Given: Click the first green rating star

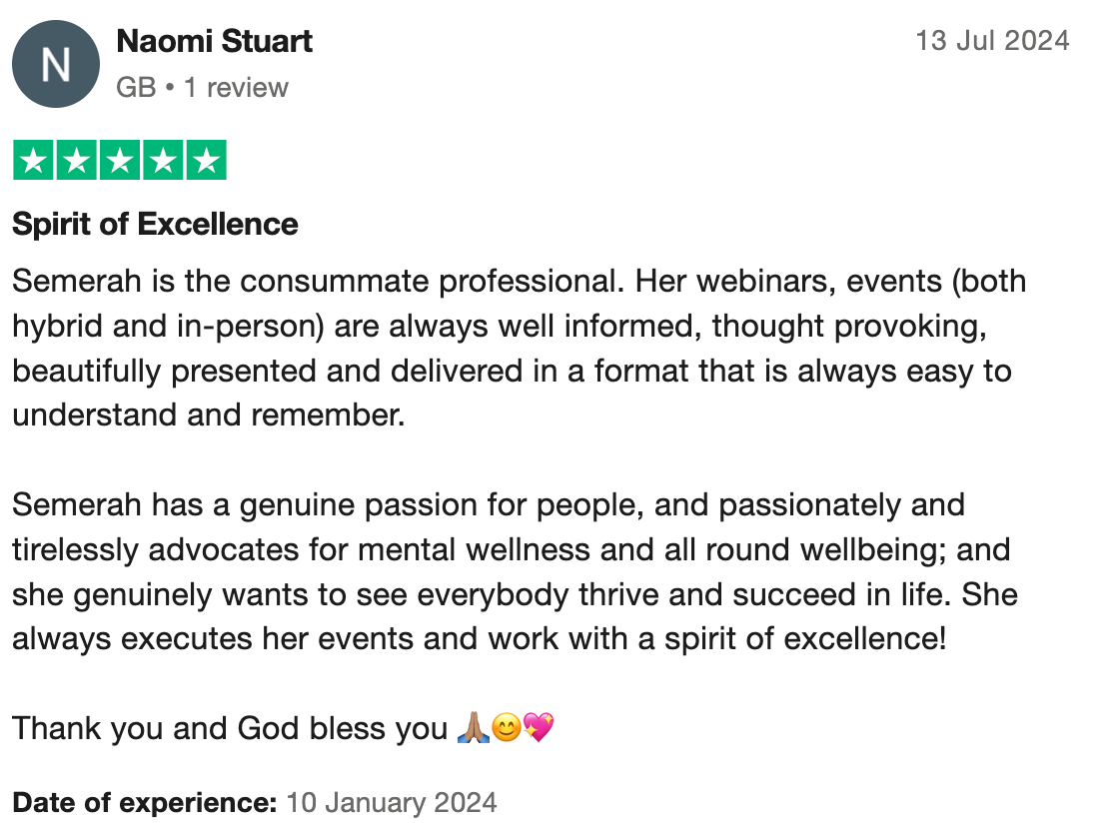Looking at the screenshot, I should click(x=33, y=161).
